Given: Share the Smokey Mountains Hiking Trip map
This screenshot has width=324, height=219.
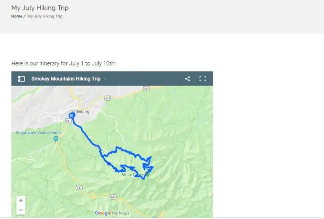Looking at the screenshot, I should pos(187,79).
